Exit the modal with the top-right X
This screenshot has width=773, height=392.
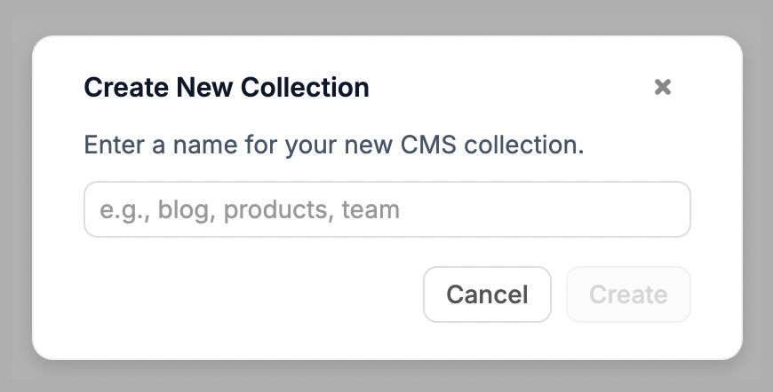point(662,87)
